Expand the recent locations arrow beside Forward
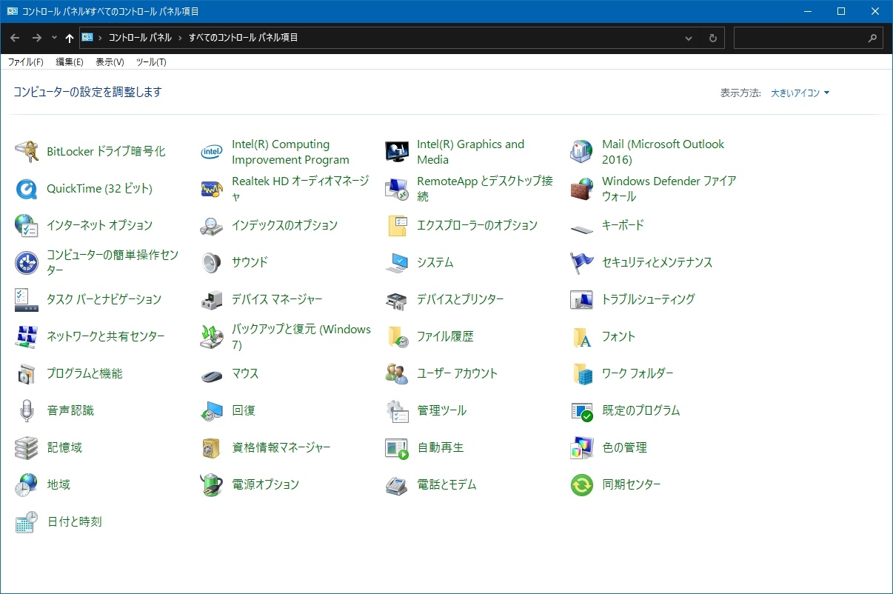 point(54,38)
